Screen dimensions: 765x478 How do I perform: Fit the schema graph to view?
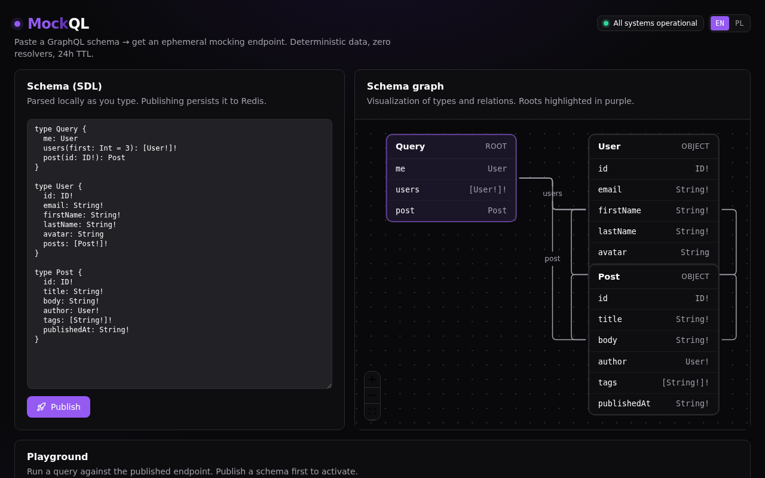(372, 412)
